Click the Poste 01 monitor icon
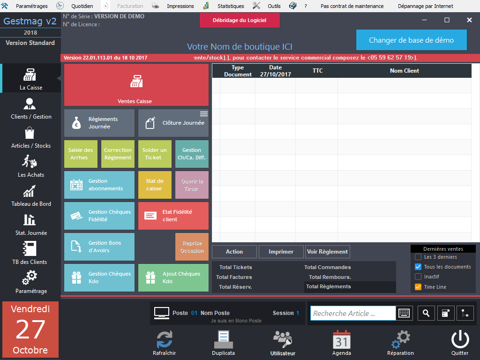 pyautogui.click(x=162, y=313)
